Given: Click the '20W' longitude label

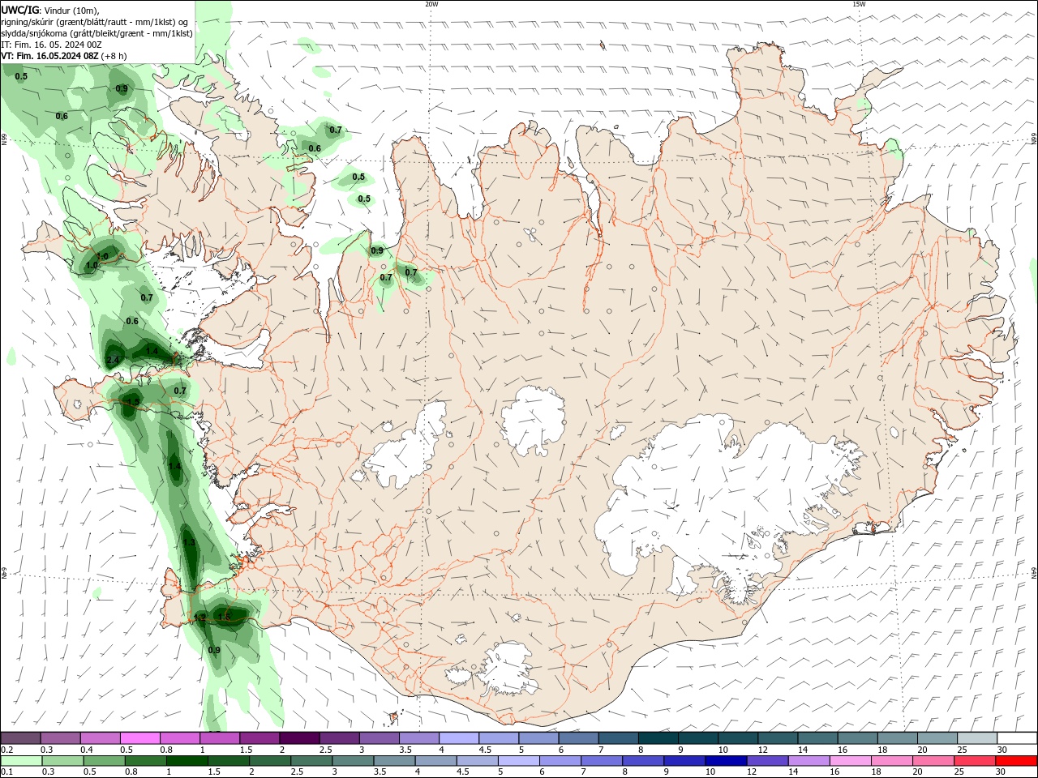Looking at the screenshot, I should click(x=431, y=4).
